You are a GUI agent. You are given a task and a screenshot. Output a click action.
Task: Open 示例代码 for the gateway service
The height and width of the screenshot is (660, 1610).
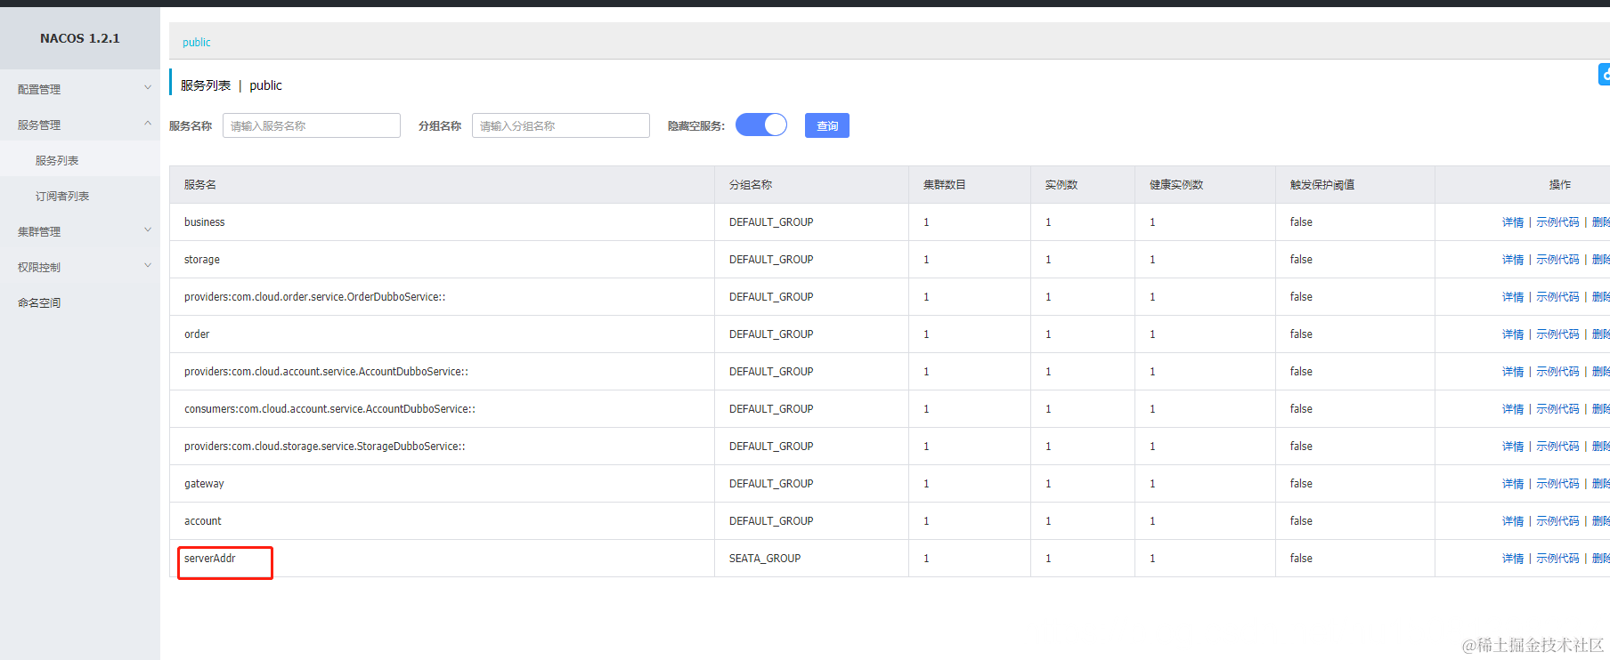(x=1557, y=484)
